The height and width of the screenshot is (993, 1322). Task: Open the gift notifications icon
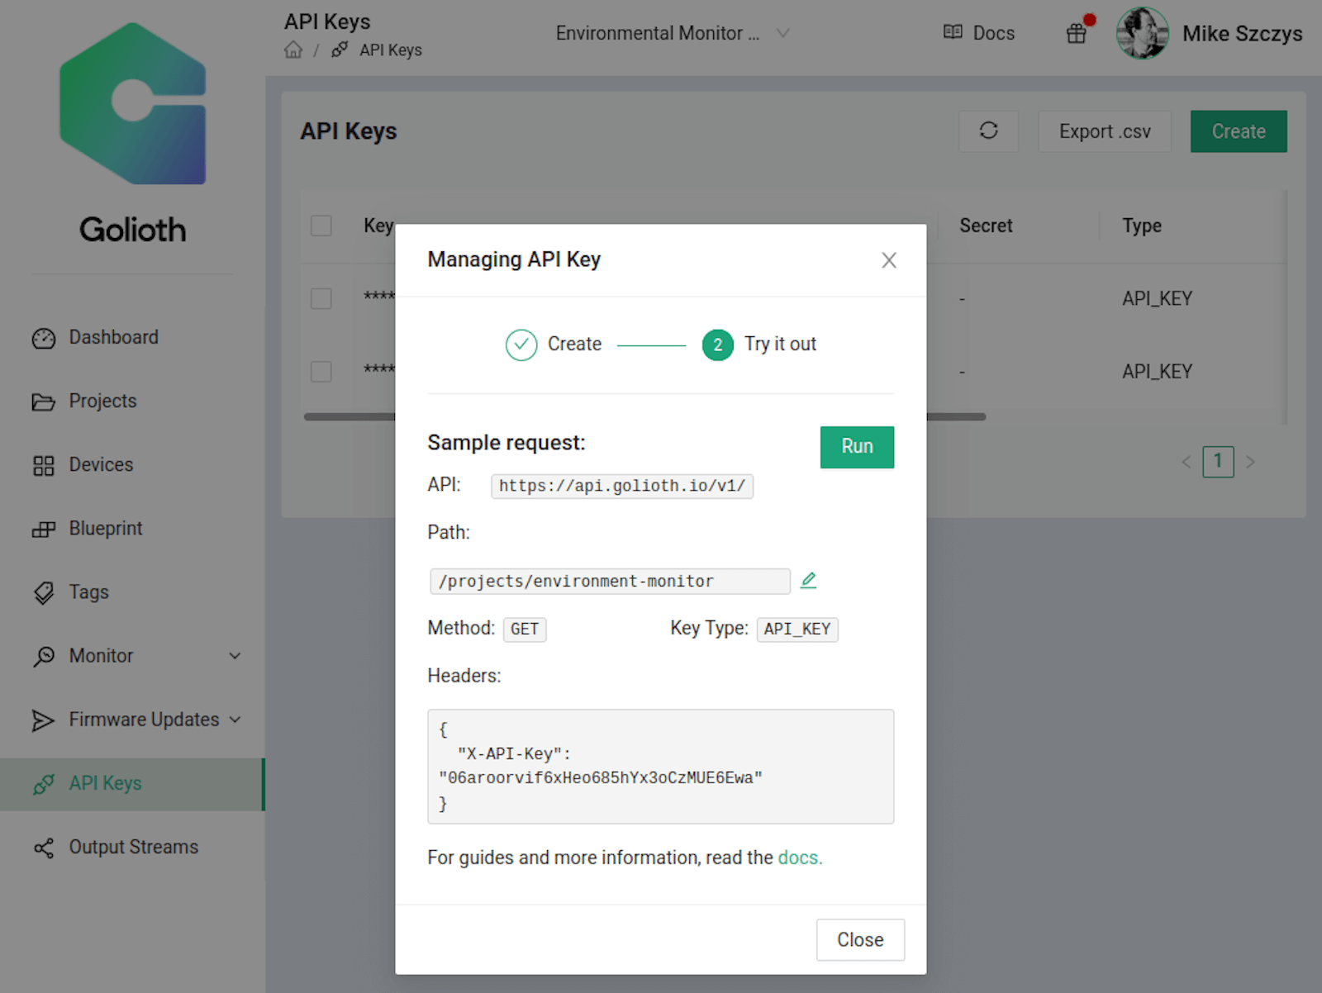(1077, 34)
